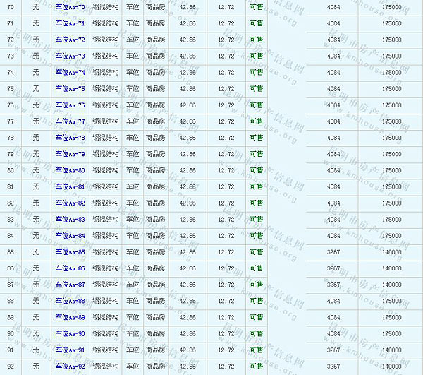Open parking space 车位Aa-77 details

click(70, 121)
